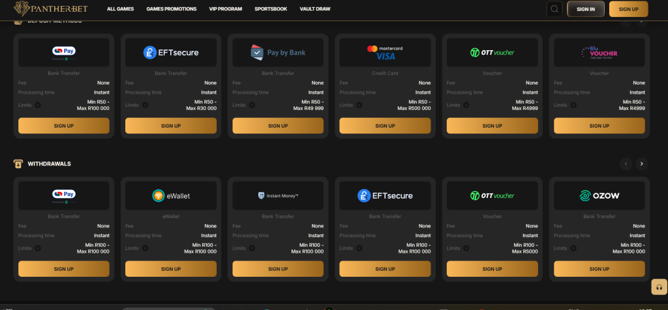The image size is (668, 310).
Task: Sign up via EFTsecure deposit card
Action: click(171, 126)
